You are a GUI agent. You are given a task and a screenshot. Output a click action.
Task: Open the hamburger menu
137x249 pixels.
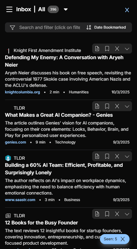9,9
